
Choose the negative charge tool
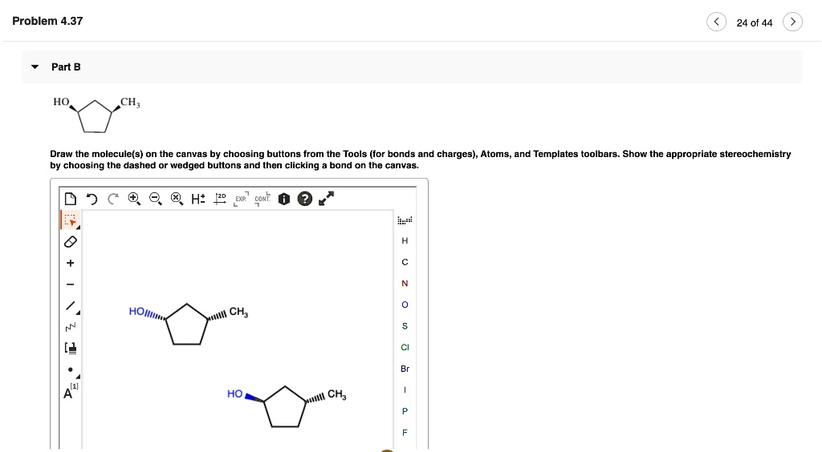point(71,285)
